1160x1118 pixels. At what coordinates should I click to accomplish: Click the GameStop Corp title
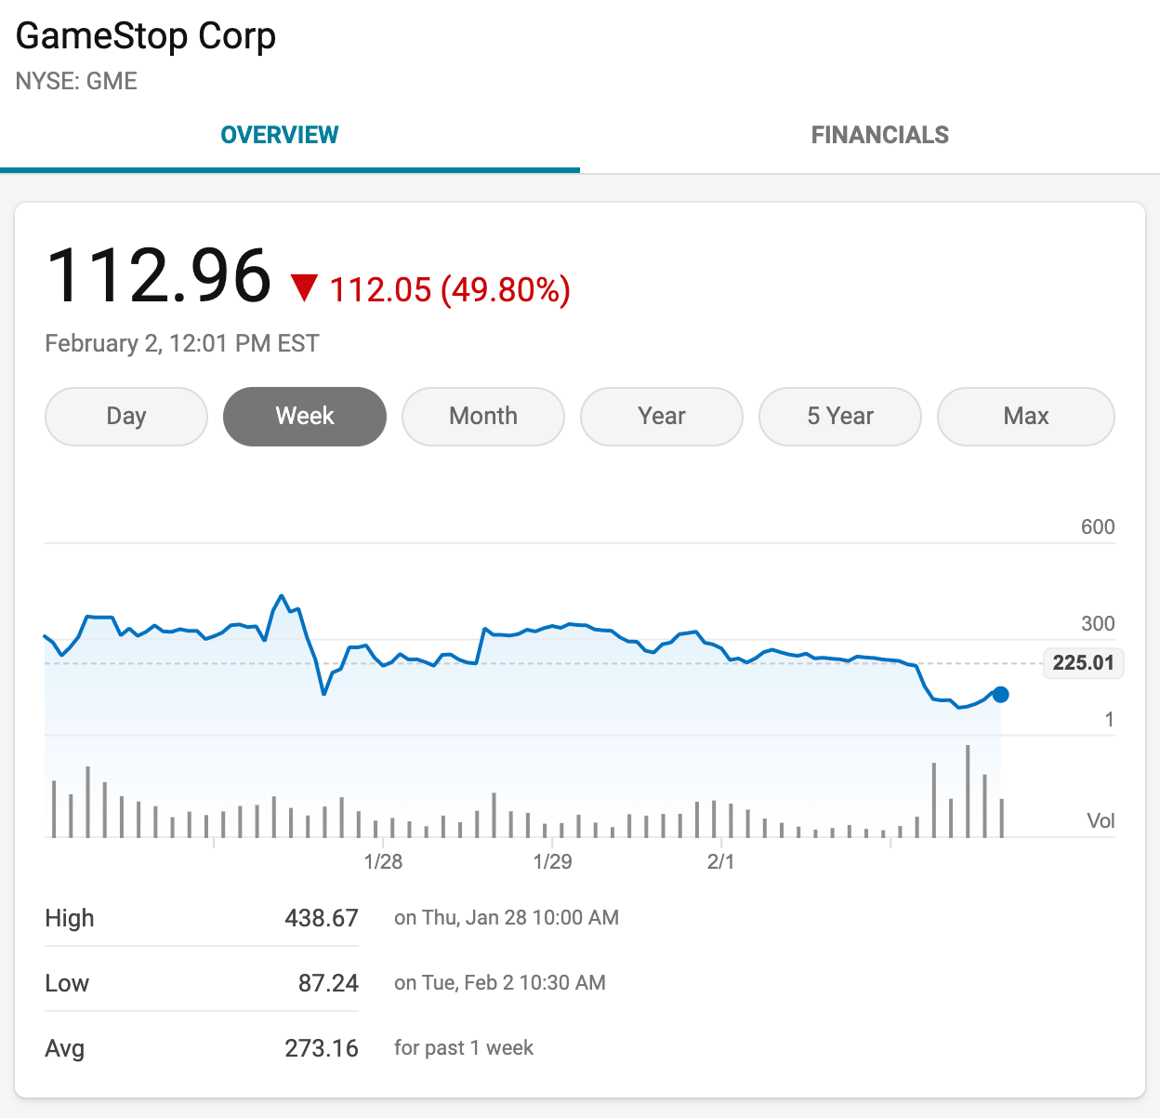pos(146,36)
